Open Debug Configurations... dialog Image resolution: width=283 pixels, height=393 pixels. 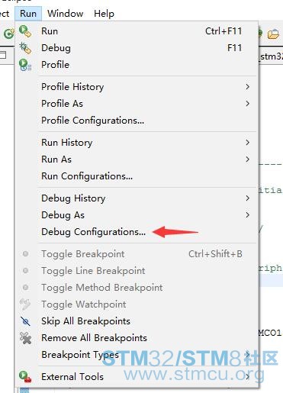pyautogui.click(x=93, y=232)
